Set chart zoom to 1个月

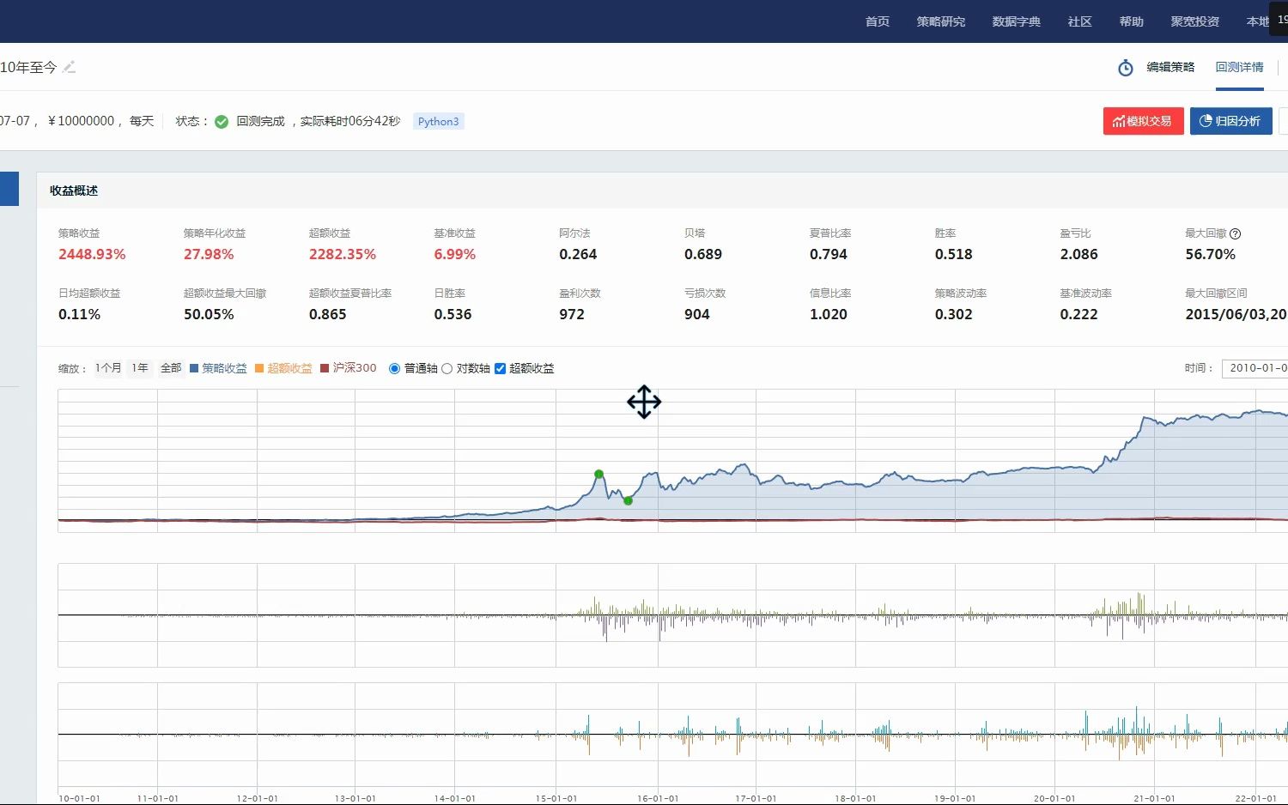click(x=108, y=368)
